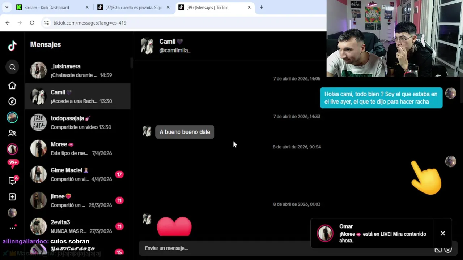Viewport: 463px width, 260px height.
Task: Reload the page with refresh icon
Action: [x=32, y=23]
